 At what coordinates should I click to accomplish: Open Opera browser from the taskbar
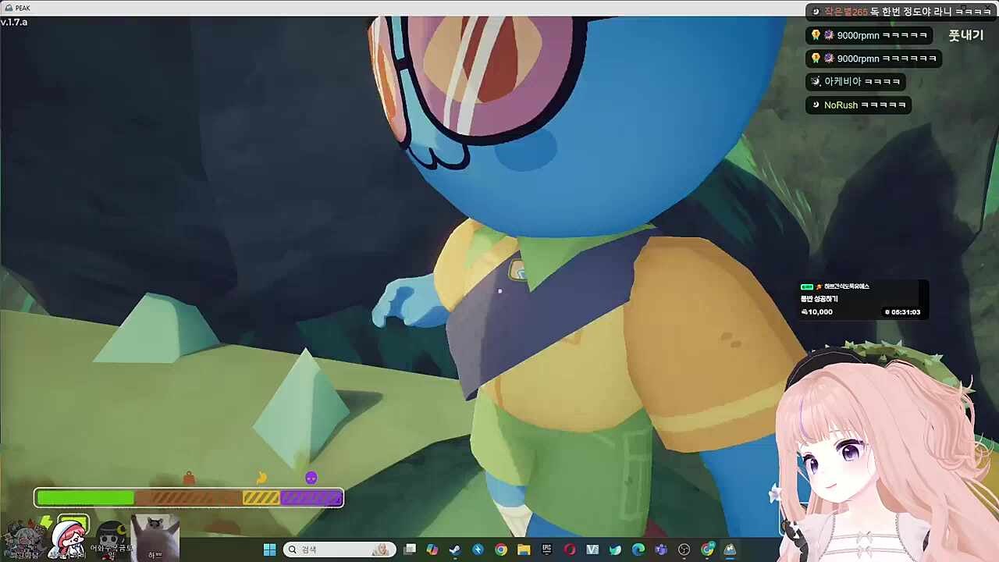(570, 550)
